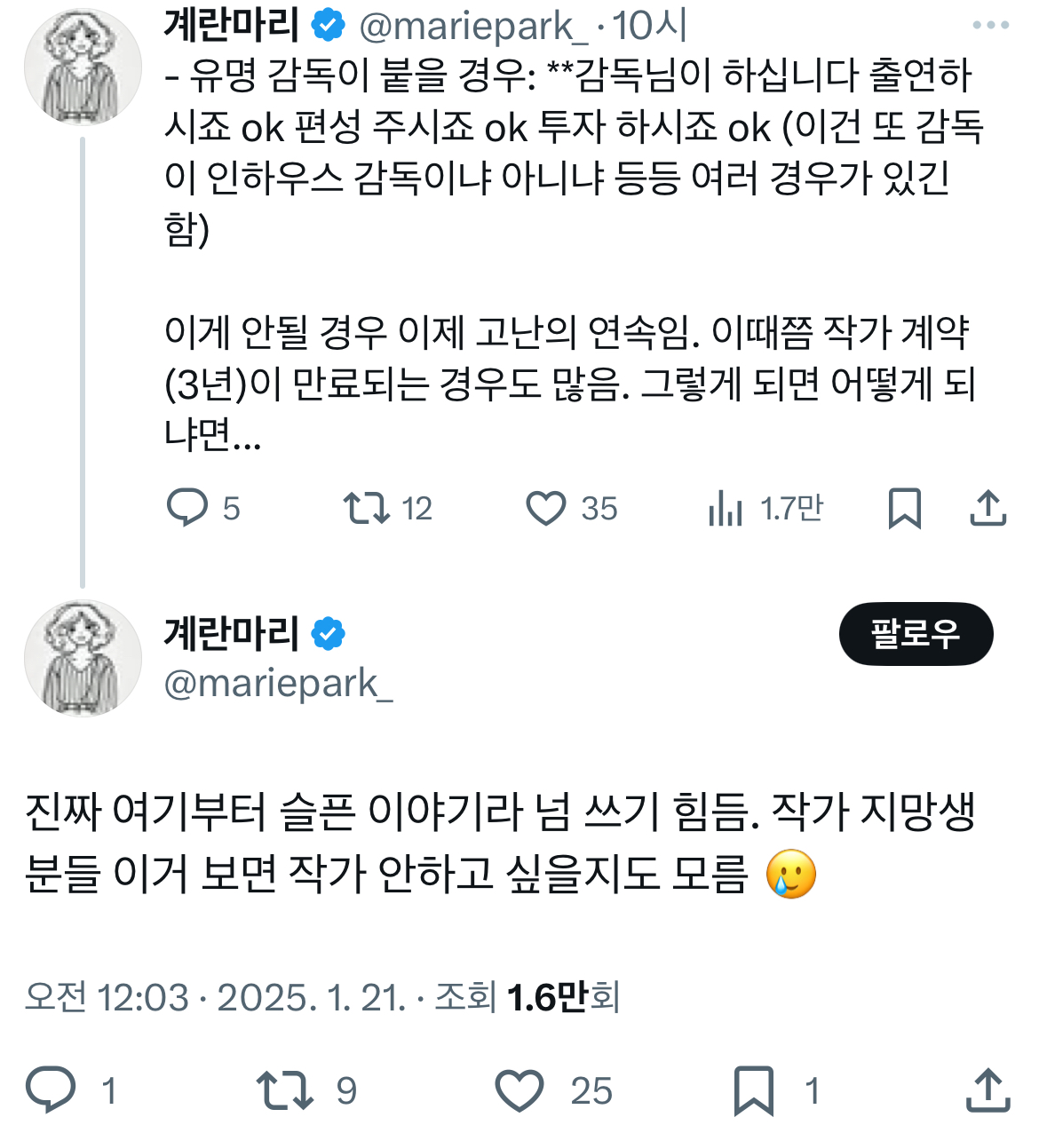
Task: Bookmark the upper tweet in the thread
Action: [x=905, y=509]
